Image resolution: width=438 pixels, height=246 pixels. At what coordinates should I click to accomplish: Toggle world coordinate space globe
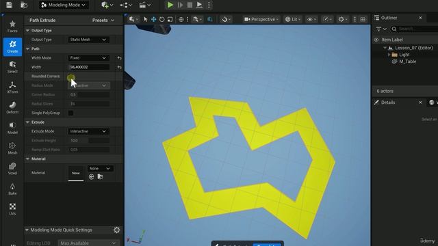[x=181, y=19]
